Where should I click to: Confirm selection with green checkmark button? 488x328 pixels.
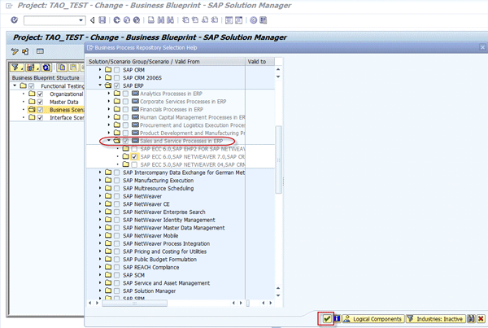[326, 319]
